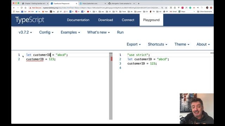
Task: Close the TypeScript Playground browser tab
Action: point(76,3)
